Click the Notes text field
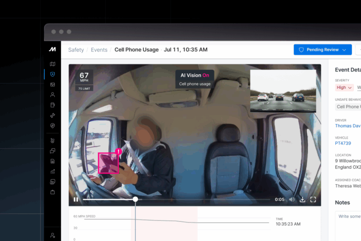 348,226
